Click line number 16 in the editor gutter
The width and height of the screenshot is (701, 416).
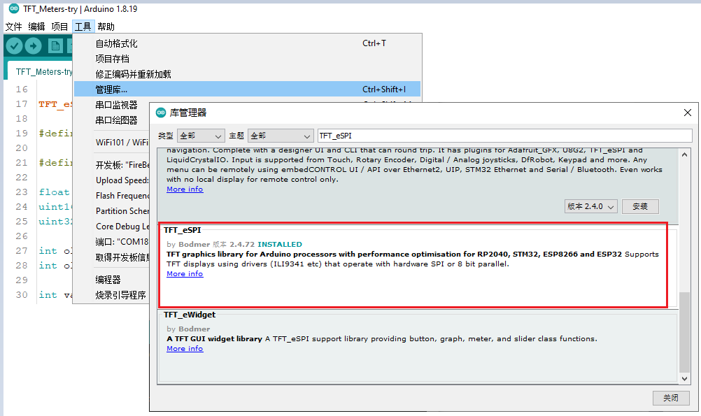click(22, 89)
